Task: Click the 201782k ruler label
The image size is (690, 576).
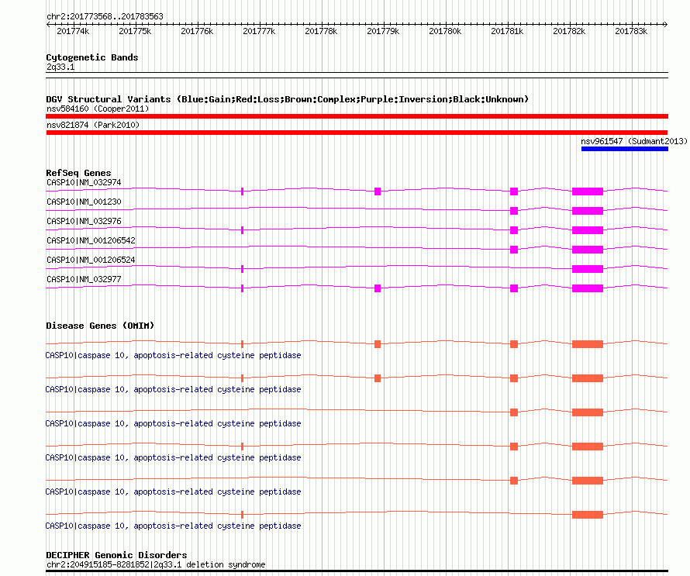Action: (569, 31)
